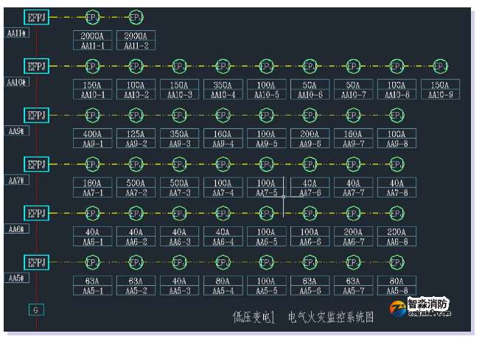Select the 400A AA9-1 label box
Viewport: 482px width, 339px height.
click(92, 139)
